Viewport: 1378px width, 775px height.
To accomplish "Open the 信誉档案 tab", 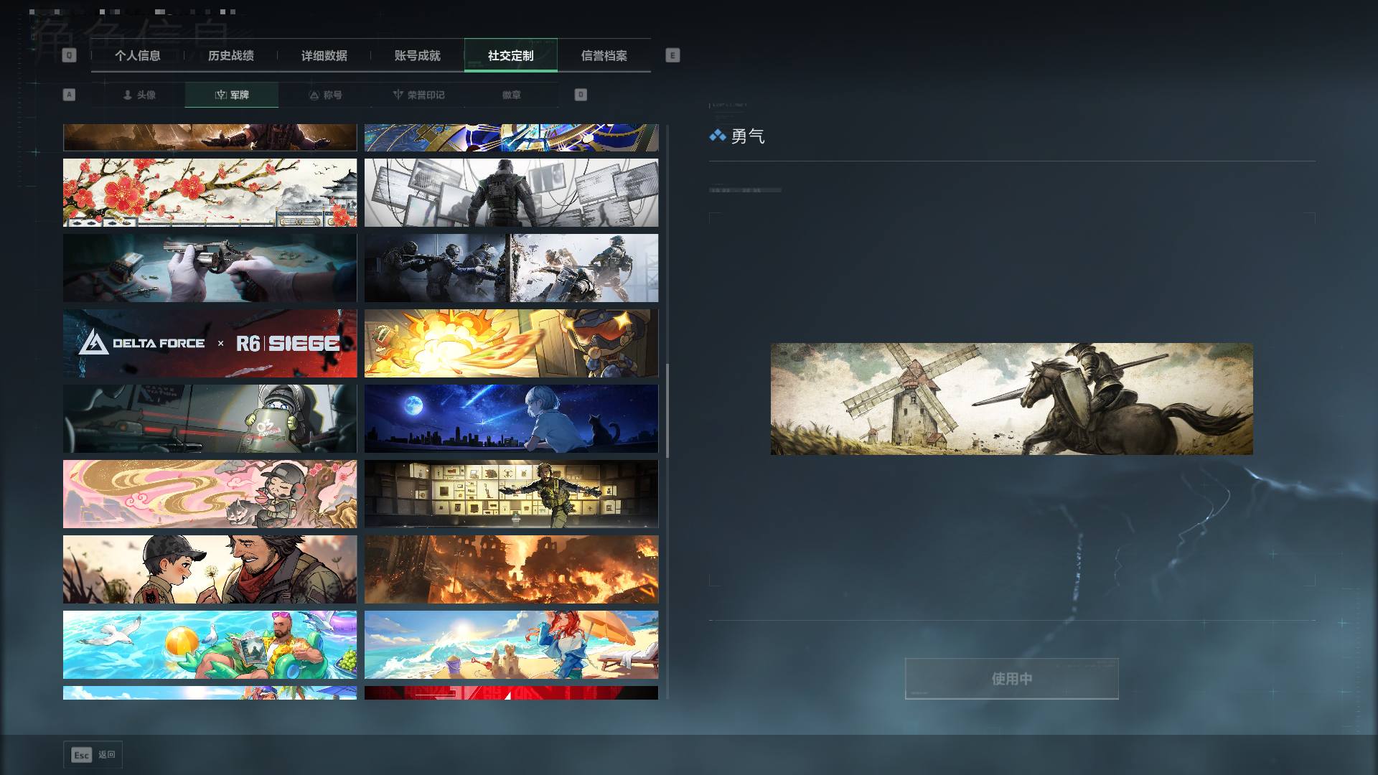I will (x=604, y=55).
